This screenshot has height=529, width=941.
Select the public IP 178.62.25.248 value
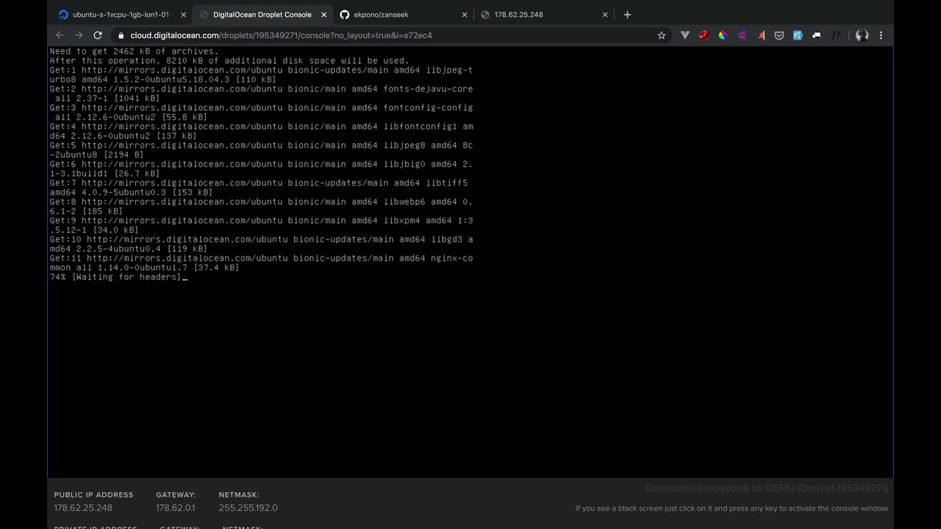(83, 508)
